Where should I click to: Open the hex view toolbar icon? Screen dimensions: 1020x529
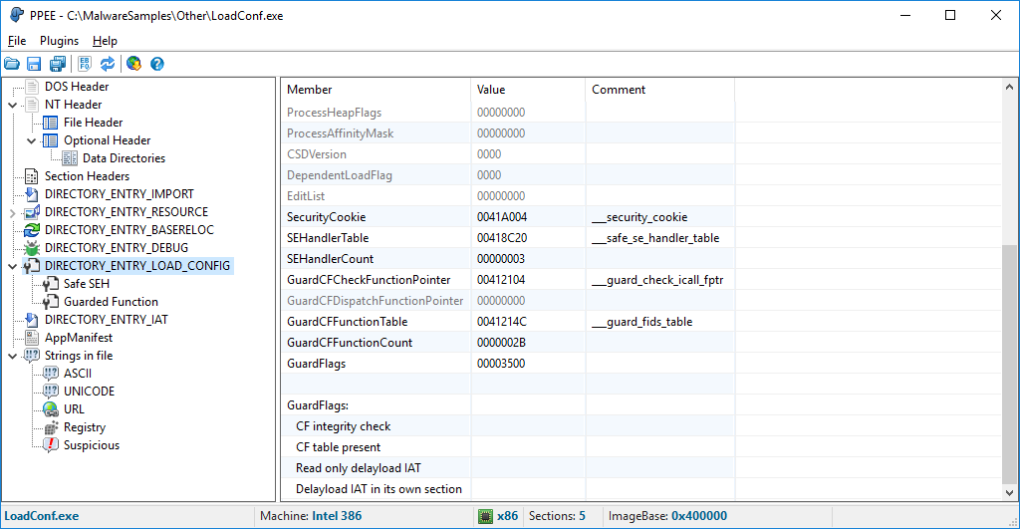[85, 64]
